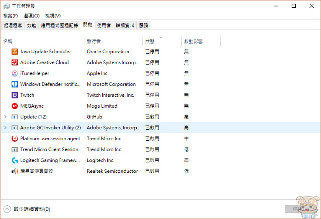Select Trend Micro Client Session... name
This screenshot has height=219, width=321.
pyautogui.click(x=51, y=149)
